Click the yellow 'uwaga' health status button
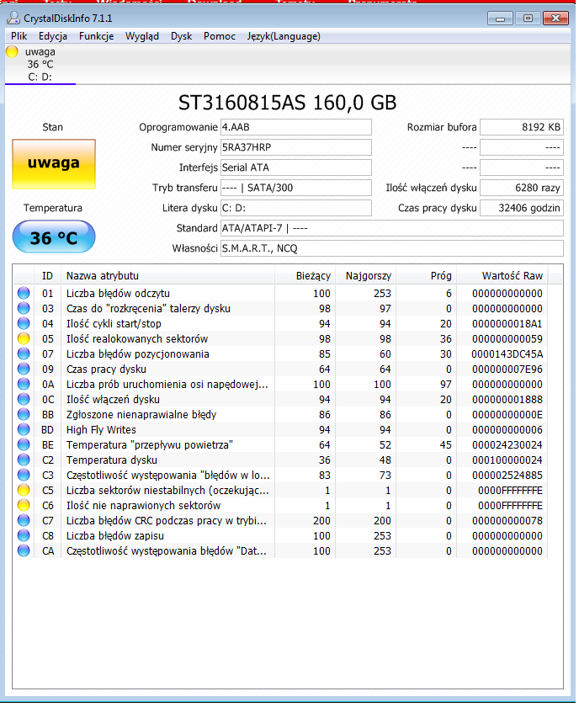This screenshot has width=579, height=707. point(54,163)
